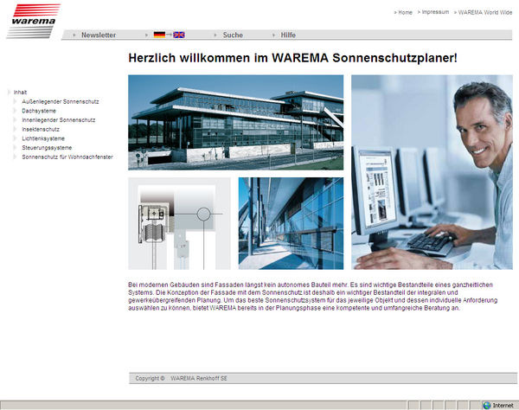Screen dimensions: 519x410
Task: Expand Außenliegender Sonnenschutz tree entry
Action: [x=16, y=101]
